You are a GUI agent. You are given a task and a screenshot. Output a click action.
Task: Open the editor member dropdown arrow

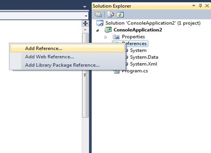[x=86, y=16]
